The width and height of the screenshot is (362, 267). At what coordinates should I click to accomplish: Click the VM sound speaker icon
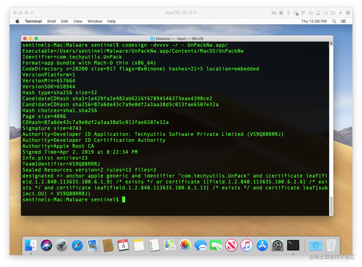[311, 13]
